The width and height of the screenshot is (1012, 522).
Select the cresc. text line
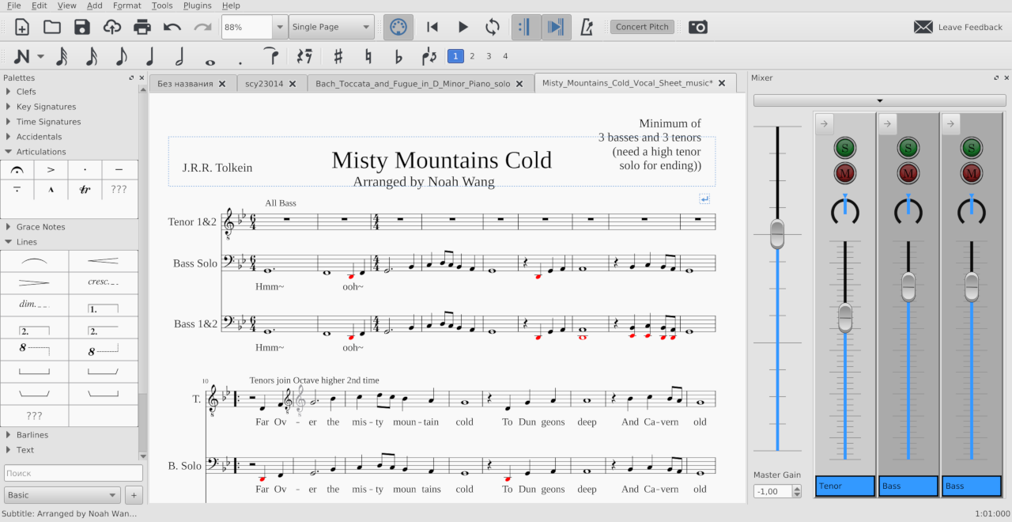point(103,282)
